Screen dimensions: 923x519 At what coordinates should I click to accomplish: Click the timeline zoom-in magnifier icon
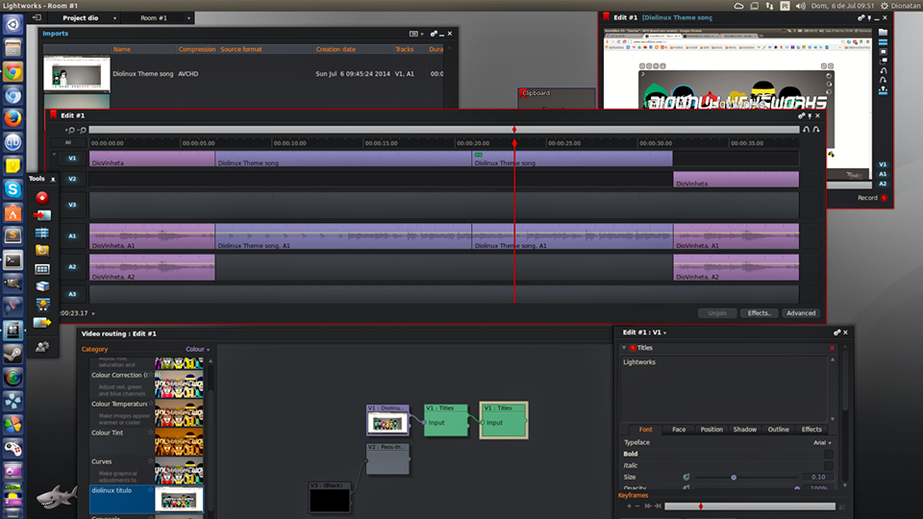pos(70,130)
